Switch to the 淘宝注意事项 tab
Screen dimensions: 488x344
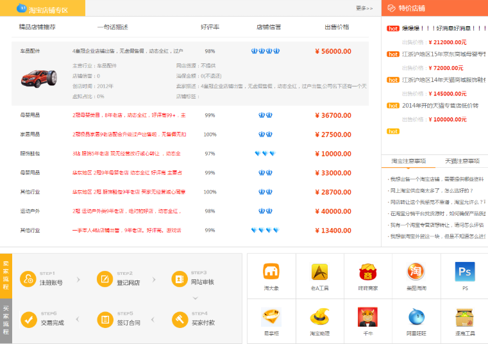click(x=408, y=161)
